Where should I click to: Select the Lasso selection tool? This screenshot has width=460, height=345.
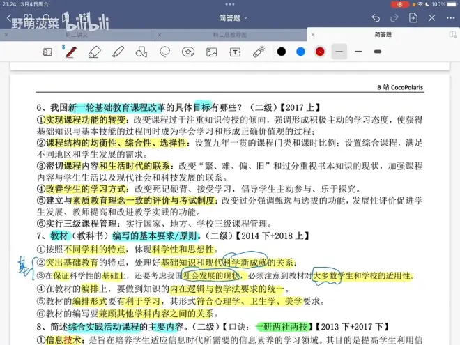(x=165, y=52)
